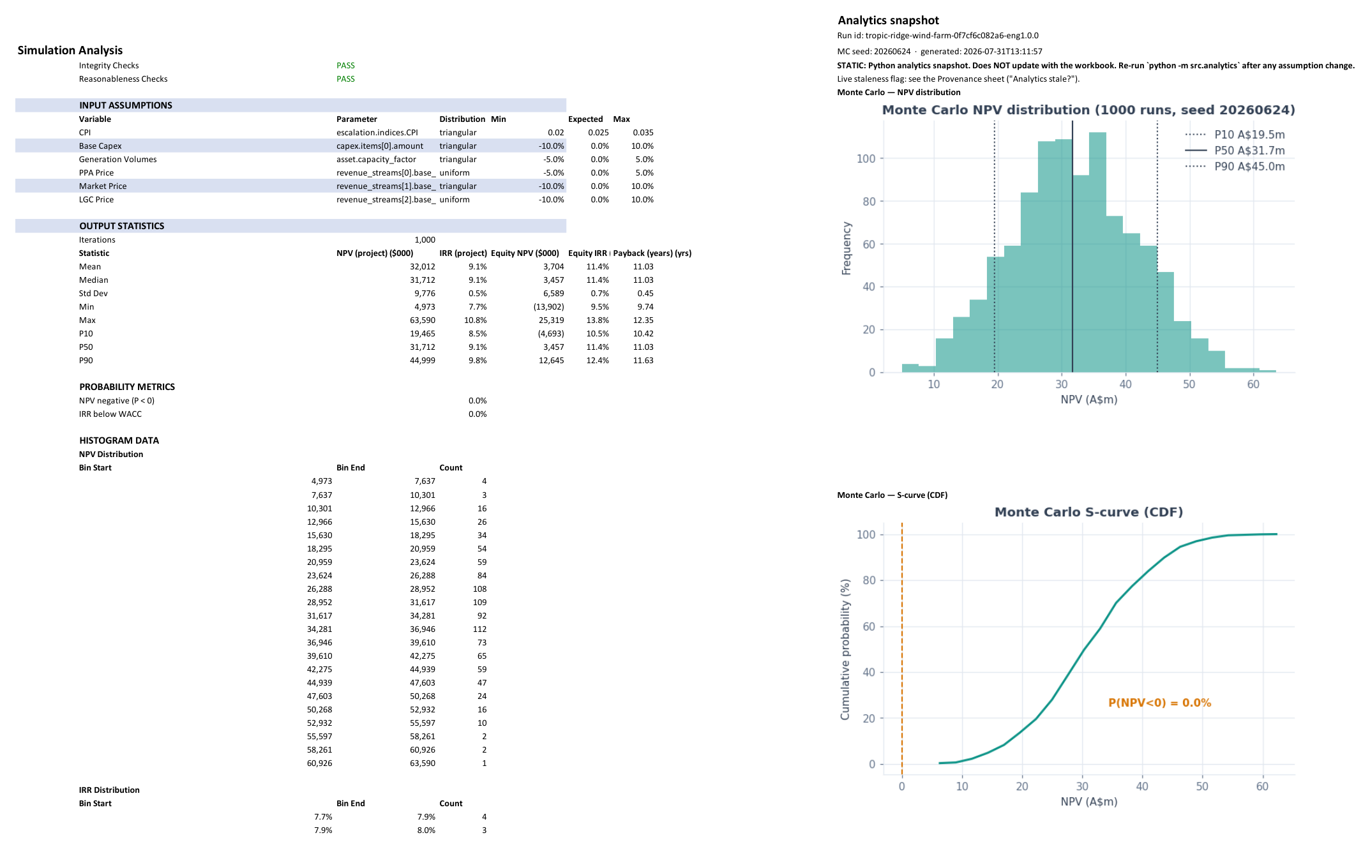Click the P10 A$19.5m legend entry
Screen dimensions: 1370x849
coord(1235,135)
